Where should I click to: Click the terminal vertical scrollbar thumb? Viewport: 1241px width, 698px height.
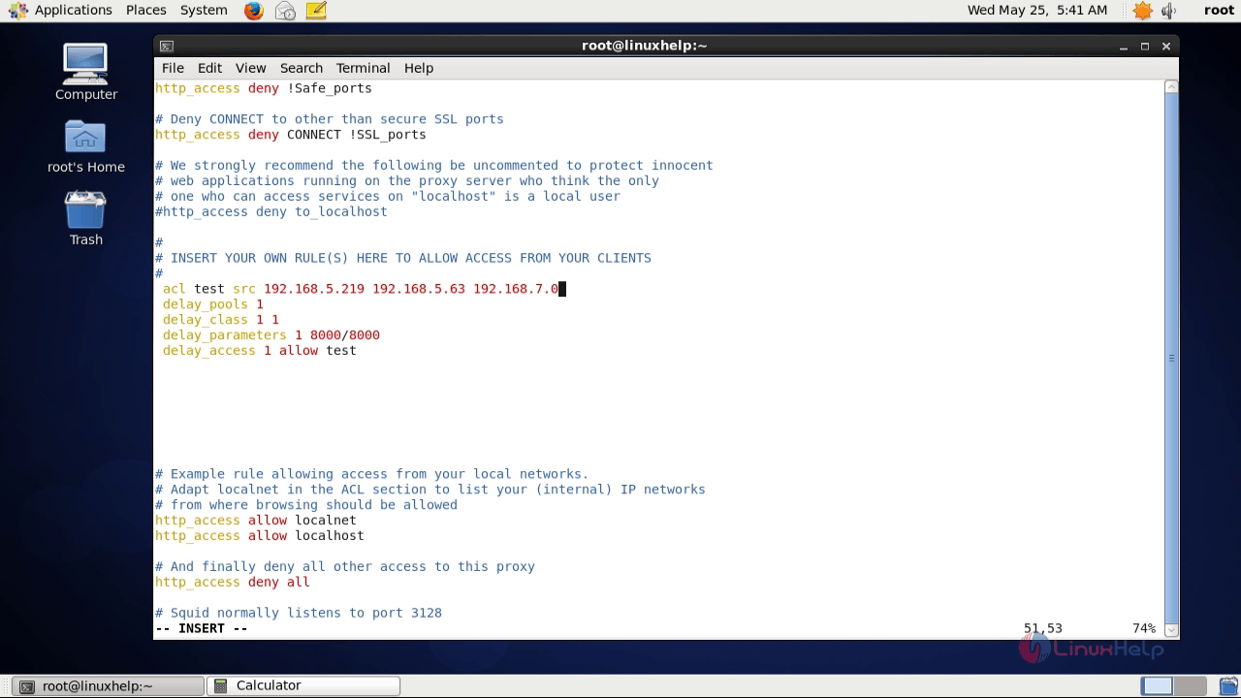click(x=1171, y=358)
